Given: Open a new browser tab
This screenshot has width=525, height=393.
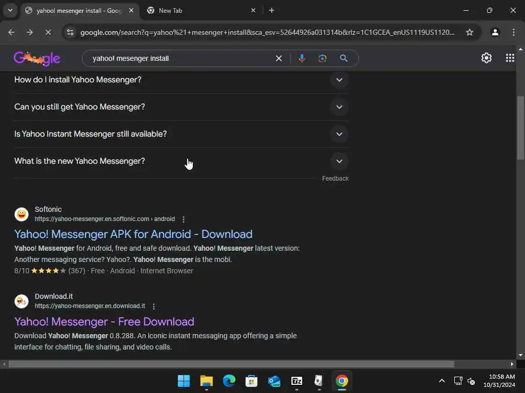Looking at the screenshot, I should coord(272,10).
